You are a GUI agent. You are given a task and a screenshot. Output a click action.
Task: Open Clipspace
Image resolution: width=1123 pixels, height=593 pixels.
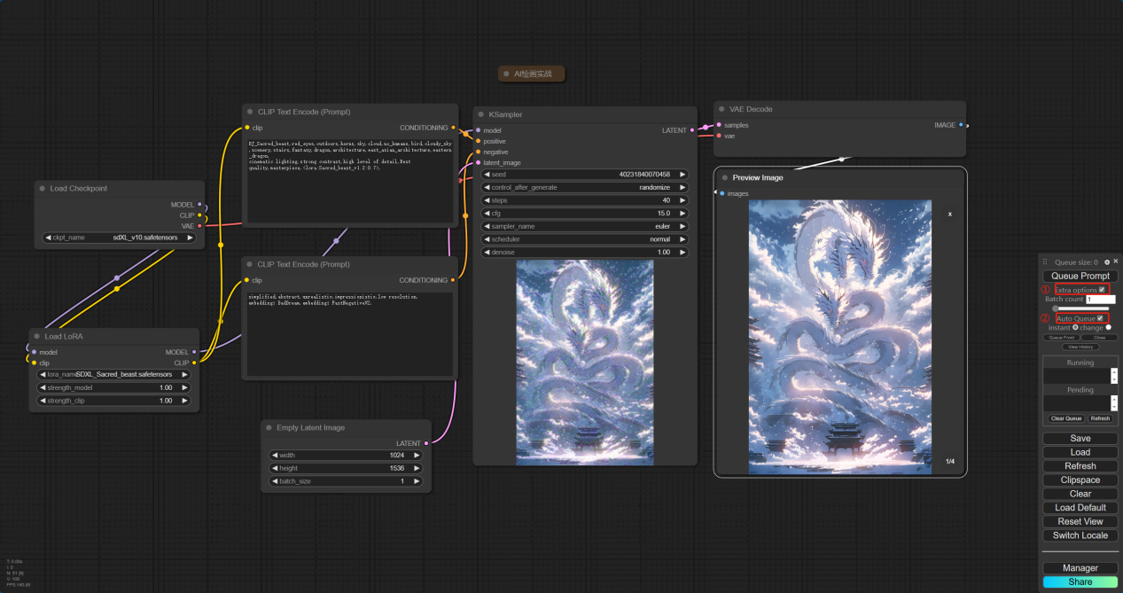(x=1080, y=480)
